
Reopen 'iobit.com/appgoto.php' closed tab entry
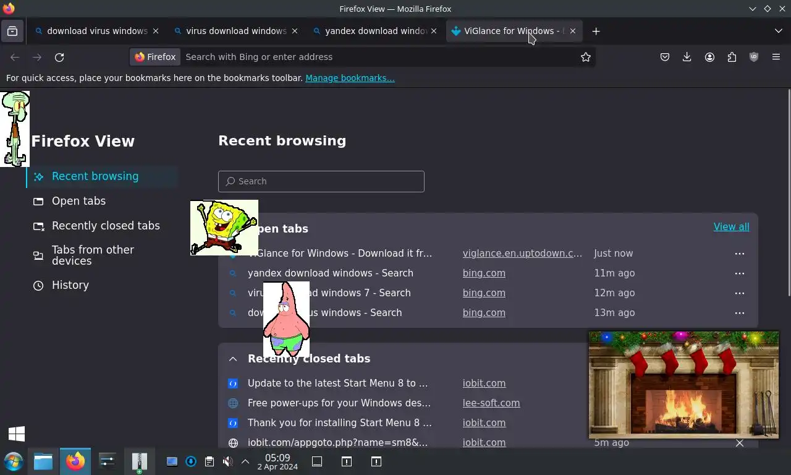337,443
